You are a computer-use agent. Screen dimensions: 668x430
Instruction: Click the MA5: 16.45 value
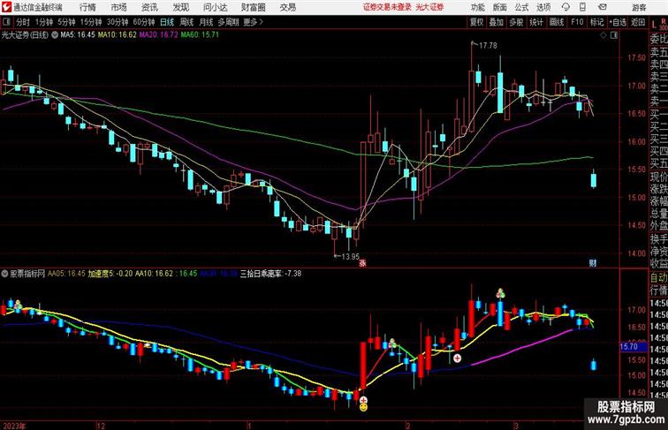click(78, 35)
